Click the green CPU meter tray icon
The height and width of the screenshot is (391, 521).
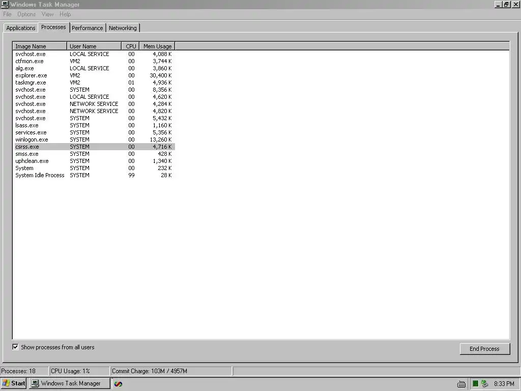click(x=476, y=384)
